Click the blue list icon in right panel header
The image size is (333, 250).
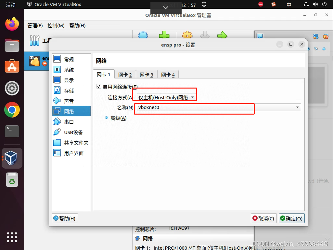click(316, 36)
